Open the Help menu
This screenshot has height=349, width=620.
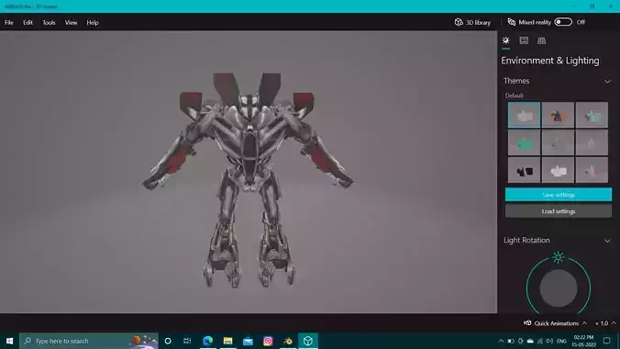point(93,23)
